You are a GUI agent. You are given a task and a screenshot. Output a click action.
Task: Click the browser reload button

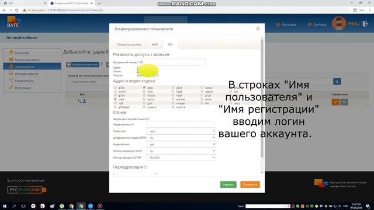click(x=17, y=10)
